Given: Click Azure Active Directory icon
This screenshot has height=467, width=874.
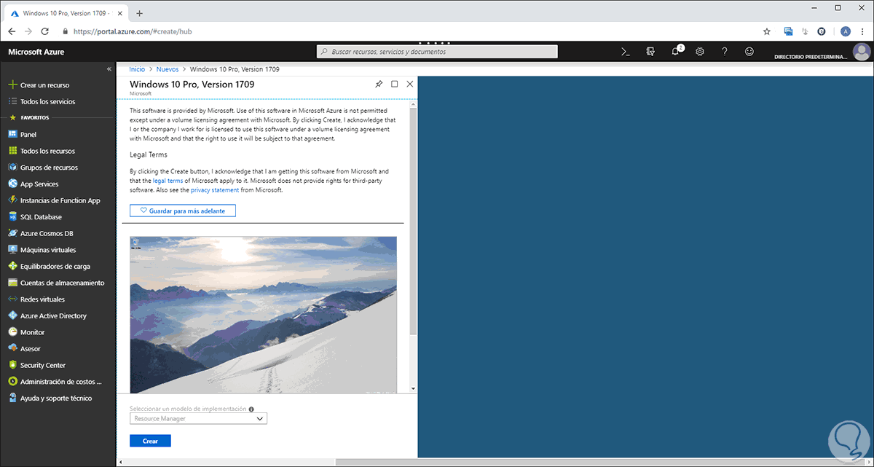Looking at the screenshot, I should point(12,315).
